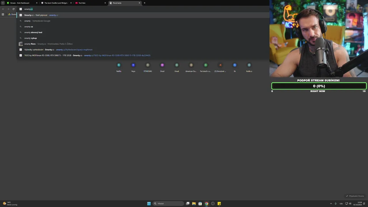Open the weather widget in taskbar
Image resolution: width=368 pixels, height=207 pixels.
pyautogui.click(x=10, y=204)
